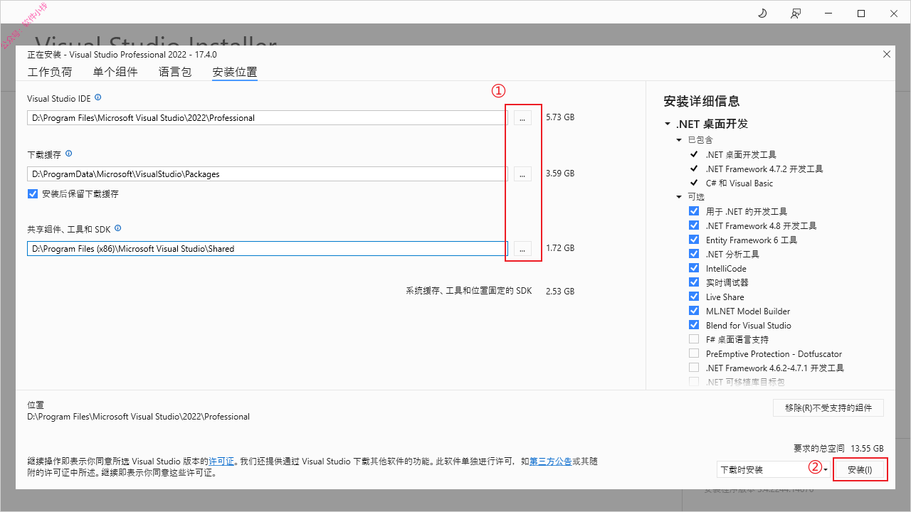Click the .NET 桌面开发工具 included item

tap(741, 154)
